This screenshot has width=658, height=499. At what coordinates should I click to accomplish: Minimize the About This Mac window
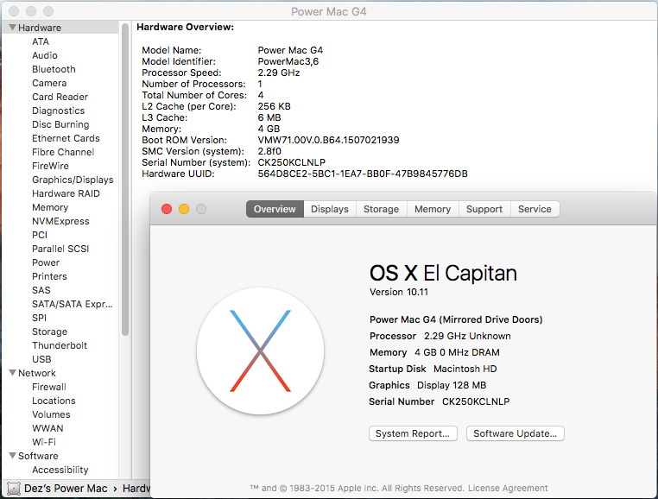184,209
